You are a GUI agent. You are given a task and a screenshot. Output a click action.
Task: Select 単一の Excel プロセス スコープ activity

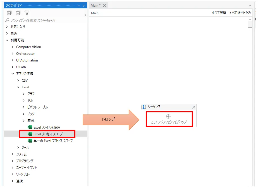53,141
